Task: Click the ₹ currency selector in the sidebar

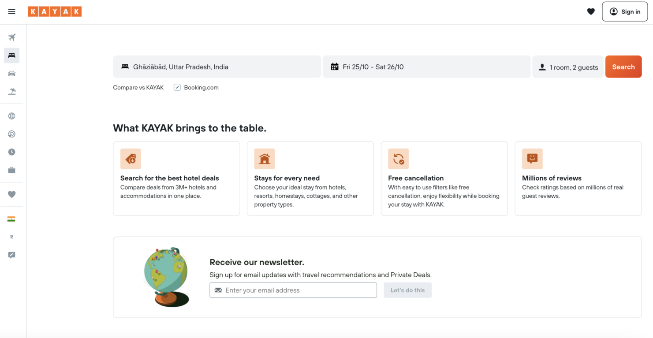Action: point(12,237)
